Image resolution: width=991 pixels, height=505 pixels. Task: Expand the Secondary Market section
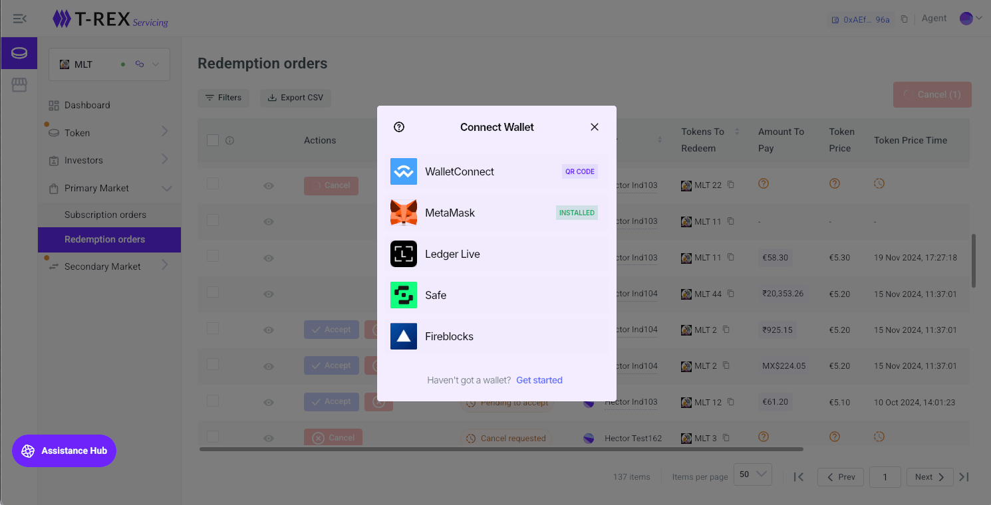point(109,266)
